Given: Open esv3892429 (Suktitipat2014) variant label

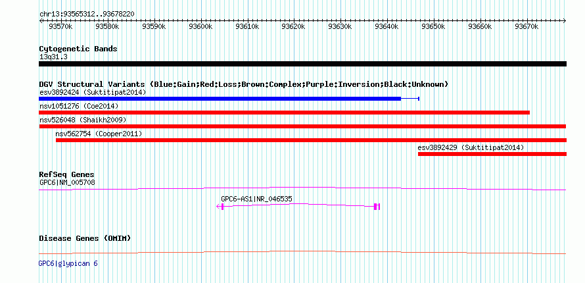Looking at the screenshot, I should [x=471, y=147].
